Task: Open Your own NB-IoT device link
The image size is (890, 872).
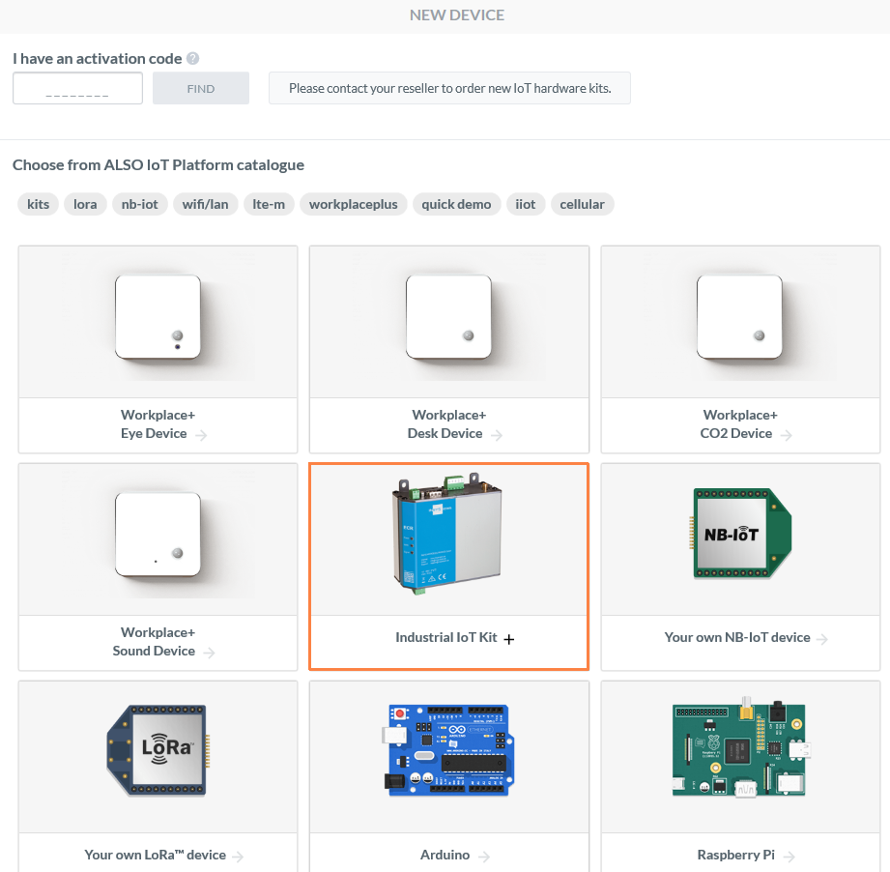Action: (737, 637)
